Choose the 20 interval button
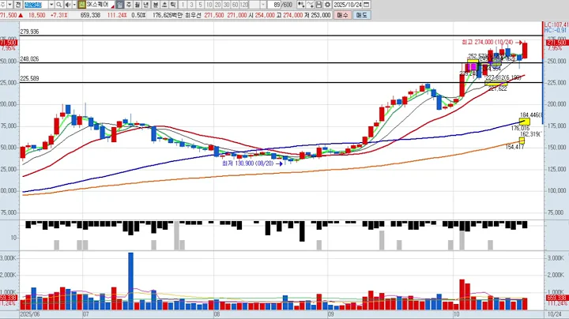 [218, 5]
